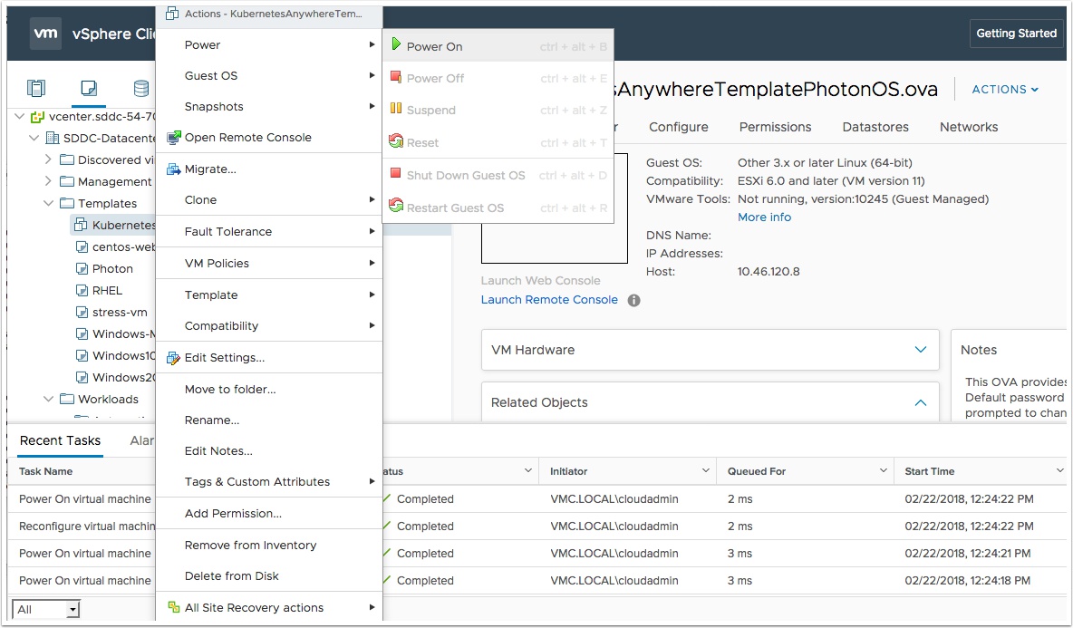
Task: Expand the Discovered virtual machine folder
Action: (48, 159)
